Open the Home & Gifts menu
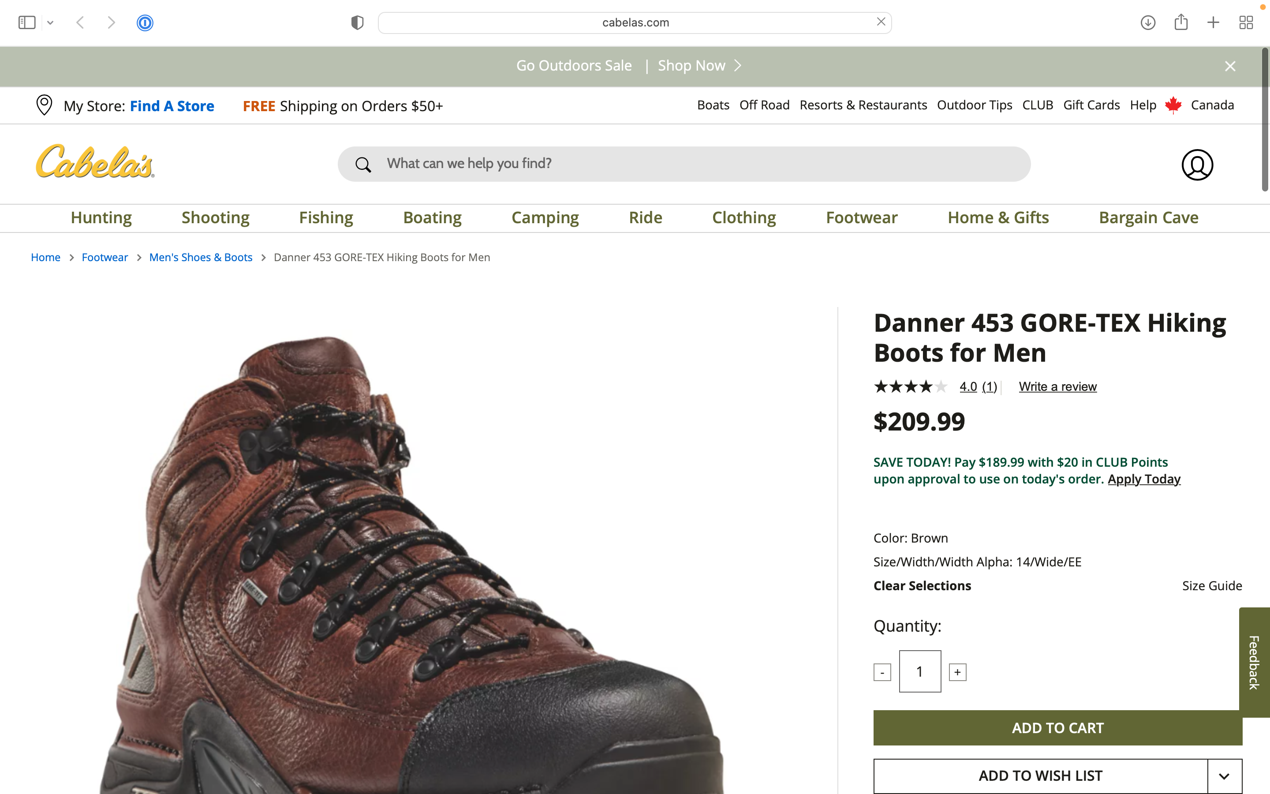This screenshot has height=794, width=1270. point(998,217)
